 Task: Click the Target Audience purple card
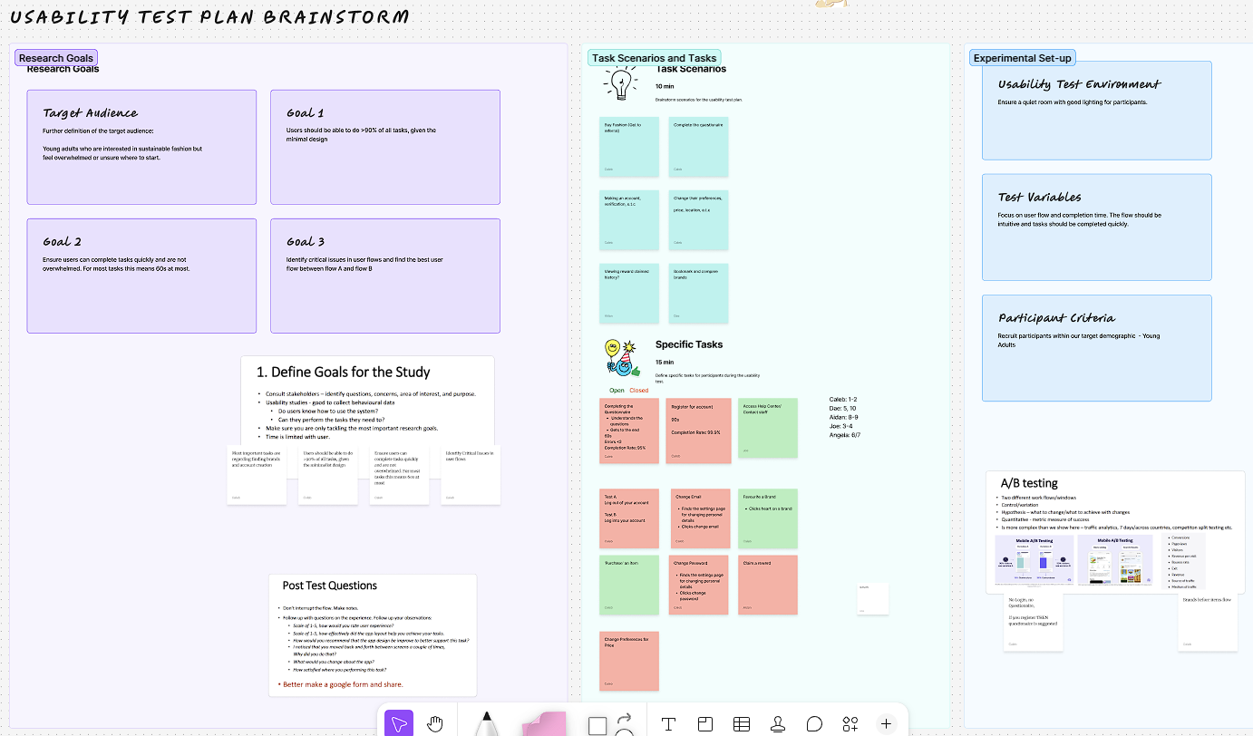142,147
